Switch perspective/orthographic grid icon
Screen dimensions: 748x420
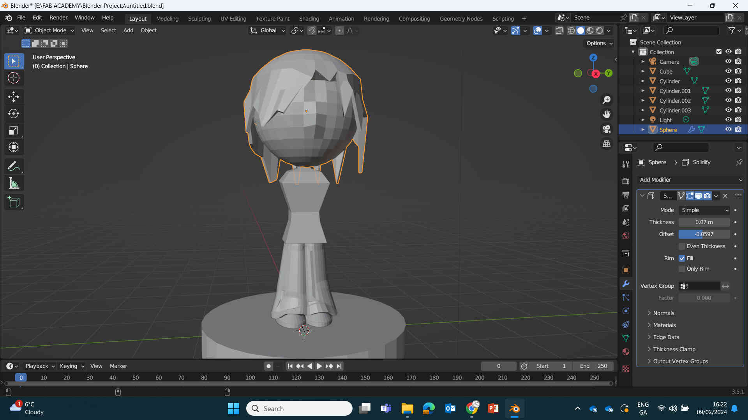(607, 144)
